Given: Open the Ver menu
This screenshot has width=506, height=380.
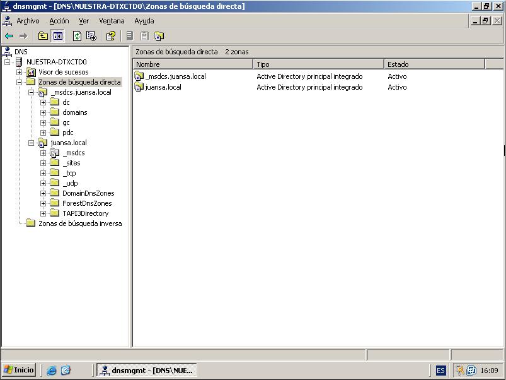Looking at the screenshot, I should point(84,21).
